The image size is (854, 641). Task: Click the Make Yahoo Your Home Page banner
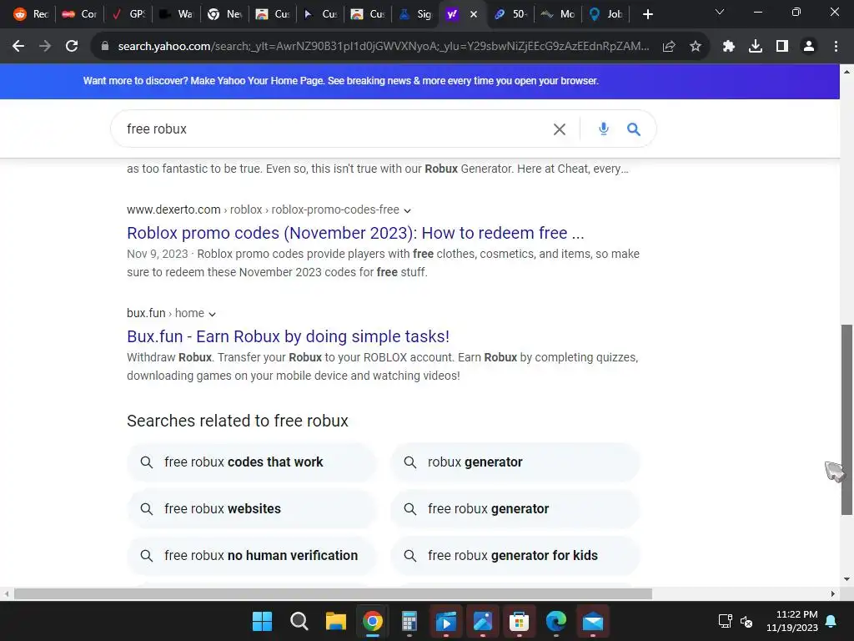(x=340, y=81)
